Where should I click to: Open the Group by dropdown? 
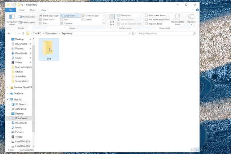pyautogui.click(x=124, y=15)
